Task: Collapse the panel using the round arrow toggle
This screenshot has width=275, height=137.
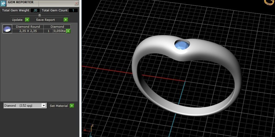Action: pyautogui.click(x=40, y=15)
